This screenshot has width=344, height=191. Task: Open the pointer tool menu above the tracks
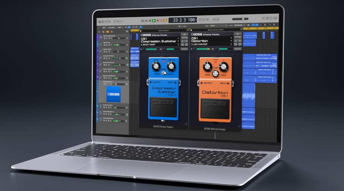click(180, 26)
